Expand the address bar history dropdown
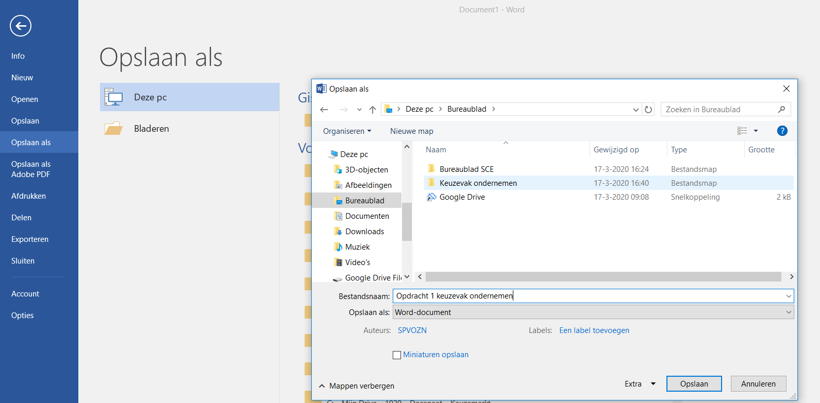 (635, 110)
